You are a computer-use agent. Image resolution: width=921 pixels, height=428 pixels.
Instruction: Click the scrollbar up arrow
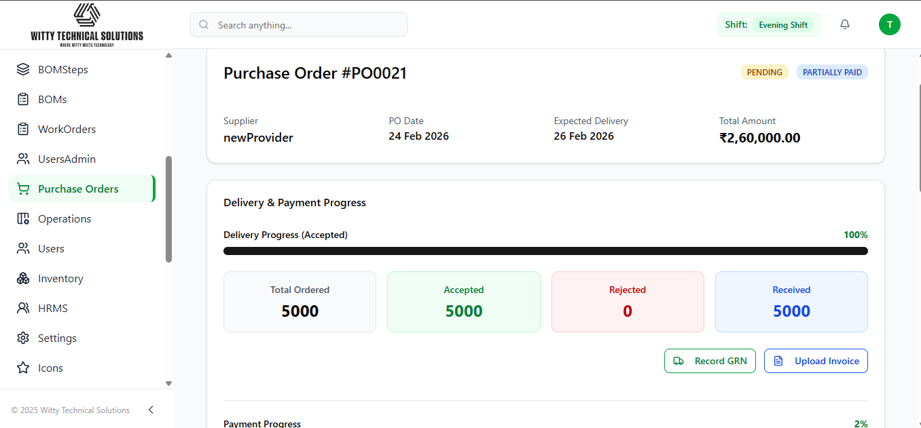pyautogui.click(x=168, y=54)
